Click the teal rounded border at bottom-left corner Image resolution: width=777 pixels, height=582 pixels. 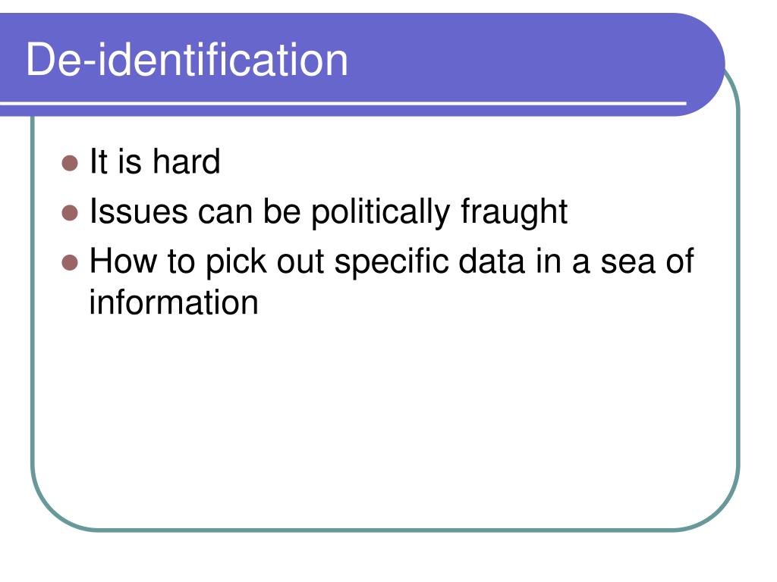pos(55,505)
